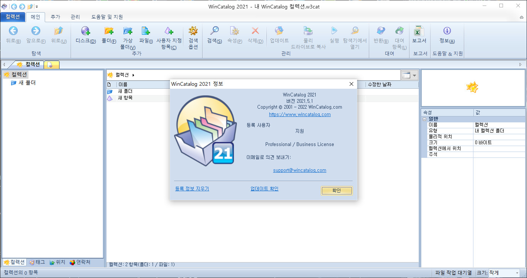Click the 이름 property value 컬렉션
This screenshot has height=278, width=527.
[x=499, y=125]
